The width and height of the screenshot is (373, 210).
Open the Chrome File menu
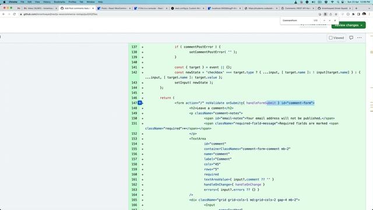[x=22, y=2]
